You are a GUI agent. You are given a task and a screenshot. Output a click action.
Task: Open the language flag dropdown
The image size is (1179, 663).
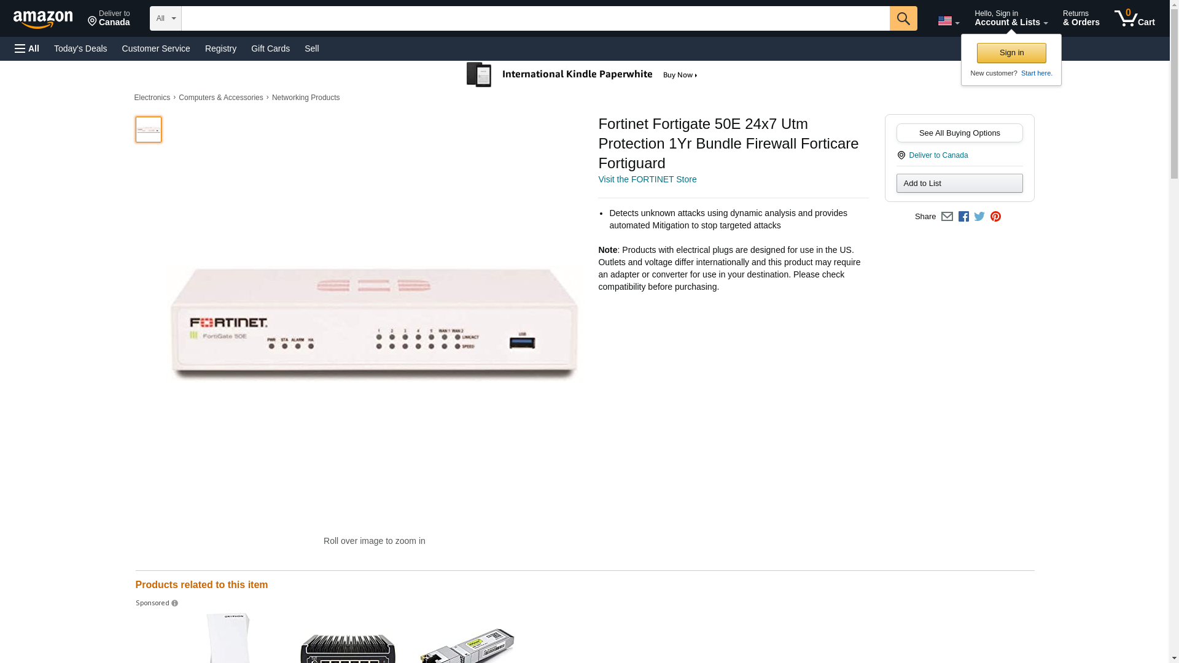(x=948, y=21)
